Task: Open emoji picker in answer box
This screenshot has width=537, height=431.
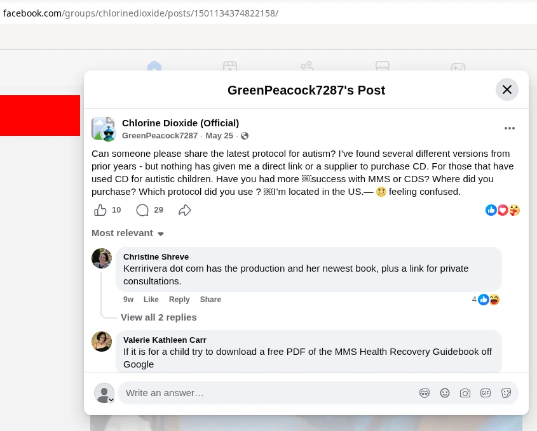Action: tap(444, 393)
